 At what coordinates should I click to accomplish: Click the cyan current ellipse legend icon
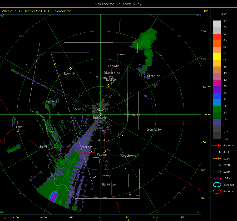[217, 185]
